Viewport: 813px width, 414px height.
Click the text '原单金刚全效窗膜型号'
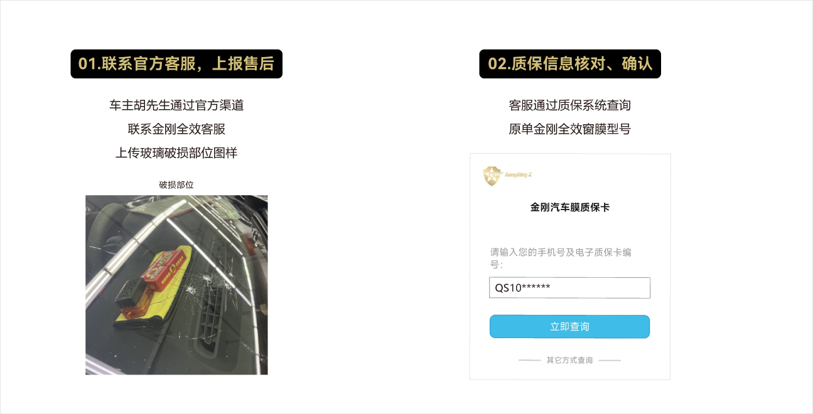(569, 129)
